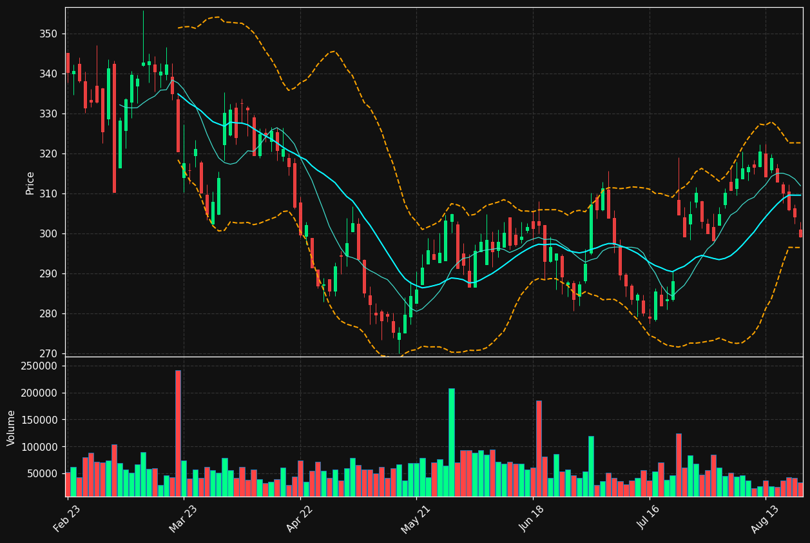Click the 100000 volume tick label
This screenshot has width=810, height=543.
coord(39,447)
